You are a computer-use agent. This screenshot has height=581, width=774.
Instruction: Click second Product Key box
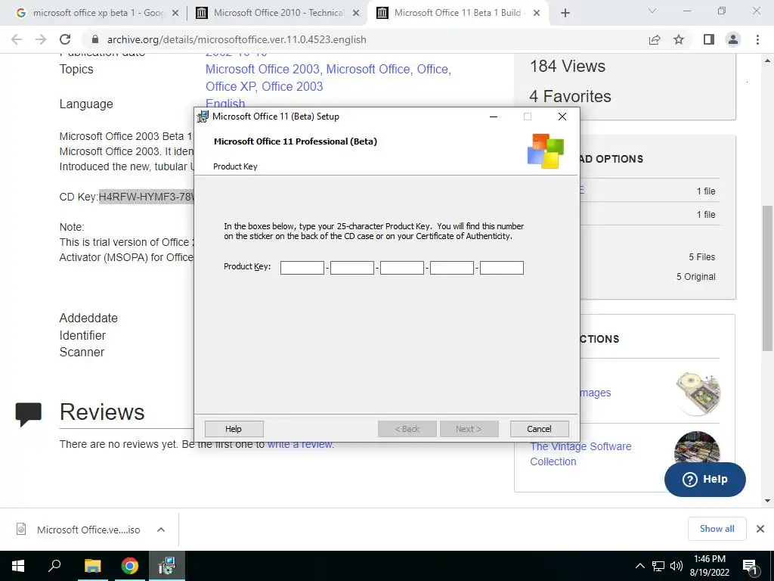(352, 268)
